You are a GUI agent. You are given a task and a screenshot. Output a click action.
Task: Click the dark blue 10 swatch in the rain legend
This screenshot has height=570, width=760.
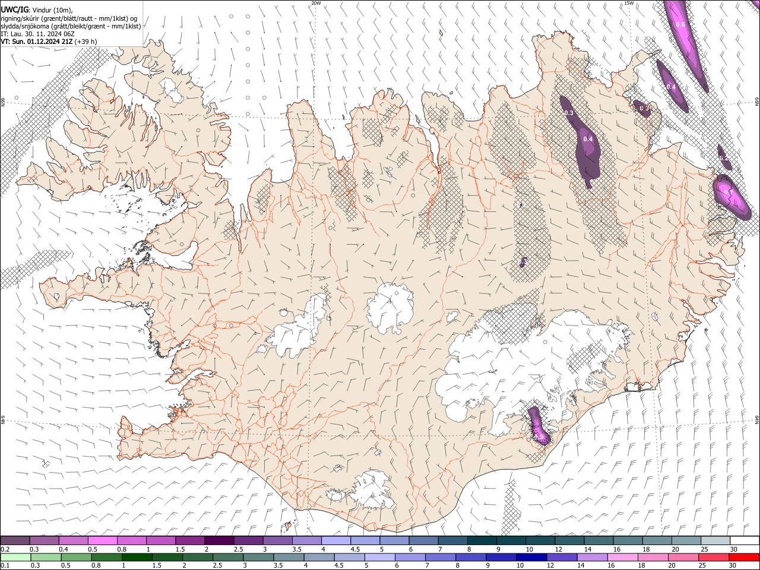click(531, 557)
